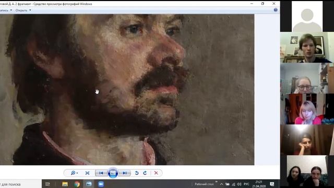This screenshot has width=334, height=188.
Task: Select the avatar placeholder participant tile
Action: 307,16
